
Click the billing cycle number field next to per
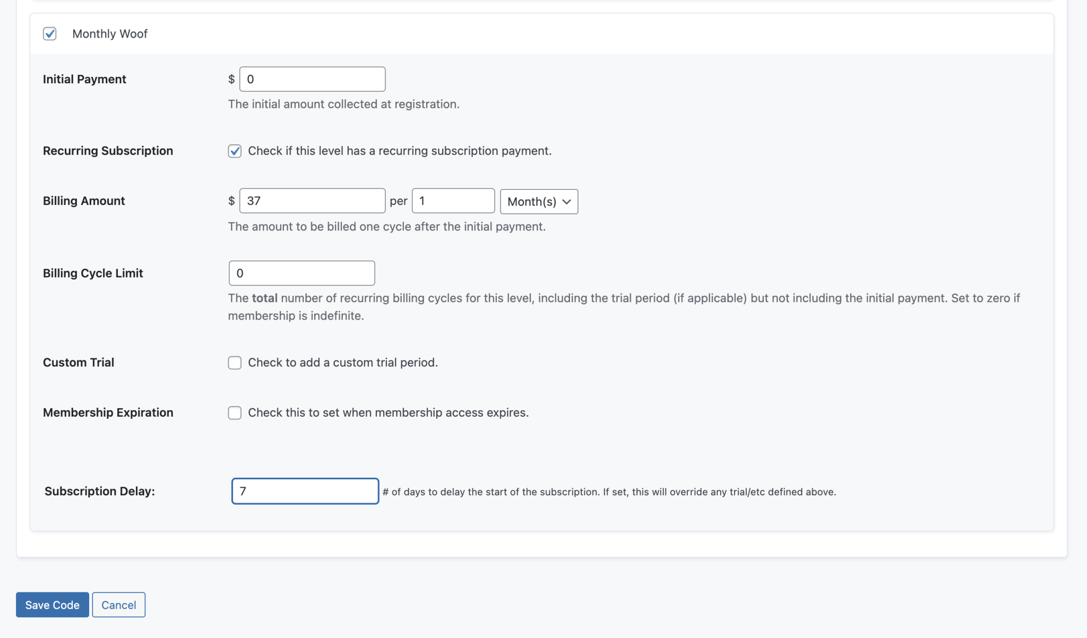(453, 200)
